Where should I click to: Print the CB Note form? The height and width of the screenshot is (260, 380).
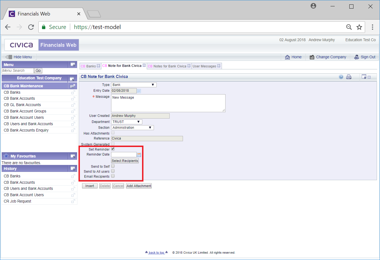[349, 77]
